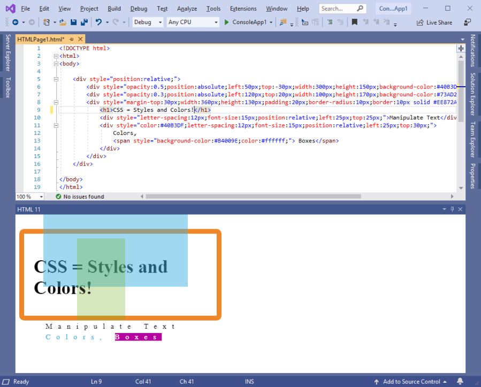Image resolution: width=481 pixels, height=387 pixels.
Task: Click the Save All toolbar icon
Action: (x=84, y=22)
